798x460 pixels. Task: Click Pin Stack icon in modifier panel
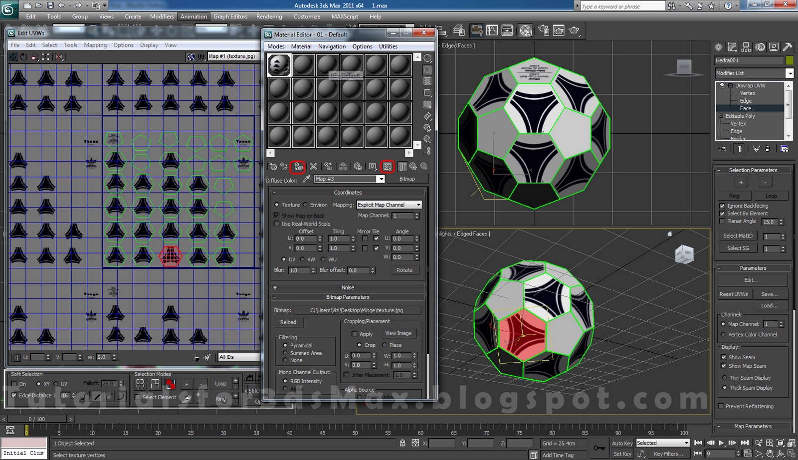click(723, 149)
